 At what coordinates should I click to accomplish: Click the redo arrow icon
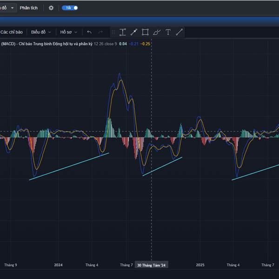(100, 32)
